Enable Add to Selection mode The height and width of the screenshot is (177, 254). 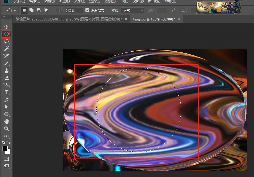tap(31, 10)
